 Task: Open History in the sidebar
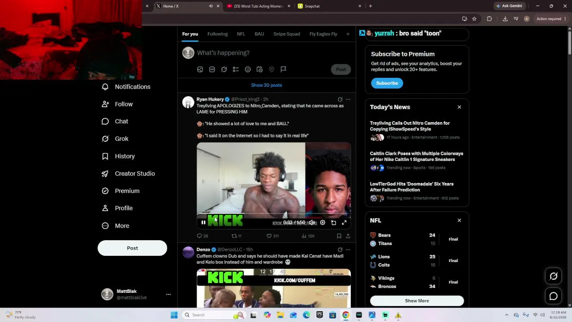[118, 156]
